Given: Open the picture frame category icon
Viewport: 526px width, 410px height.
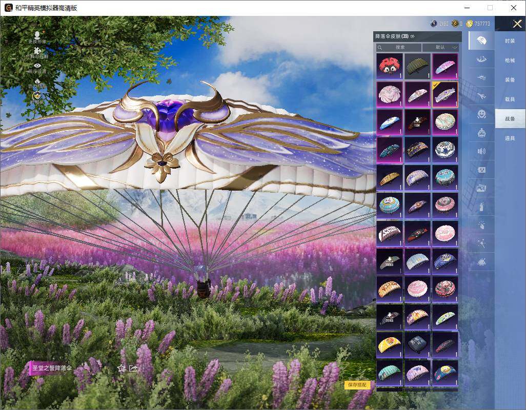Looking at the screenshot, I should 481,189.
